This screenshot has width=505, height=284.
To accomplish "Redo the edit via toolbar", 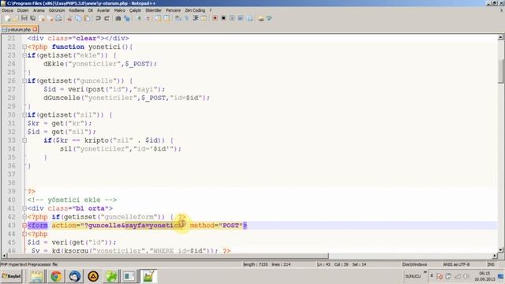I will pyautogui.click(x=107, y=18).
